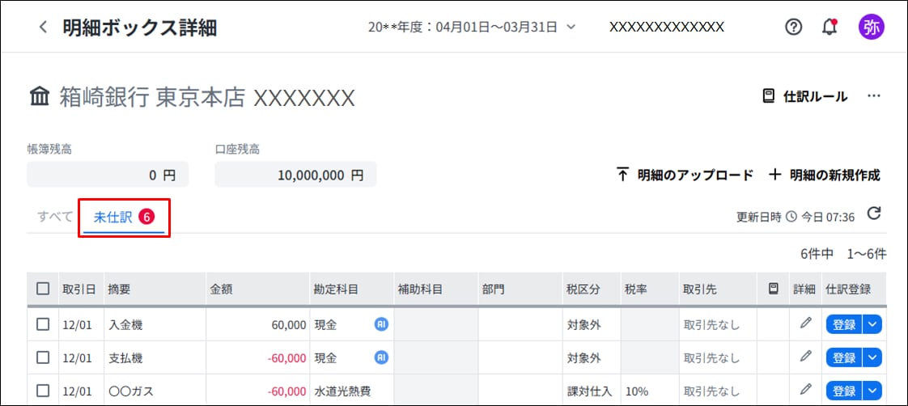The image size is (908, 406).
Task: Click the pencil edit icon for ○○ガス row
Action: point(805,391)
